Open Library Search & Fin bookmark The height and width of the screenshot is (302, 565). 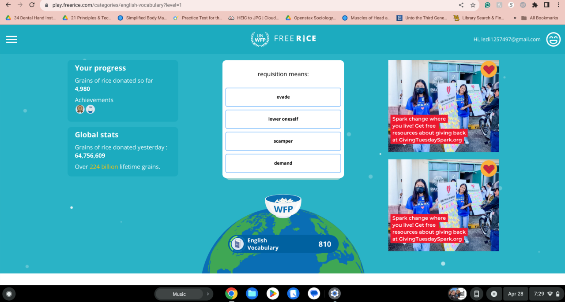[479, 18]
